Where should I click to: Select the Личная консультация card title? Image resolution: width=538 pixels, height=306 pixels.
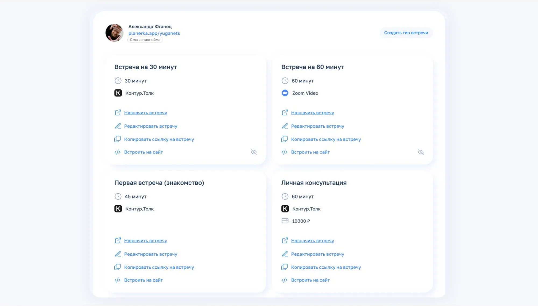pyautogui.click(x=314, y=183)
